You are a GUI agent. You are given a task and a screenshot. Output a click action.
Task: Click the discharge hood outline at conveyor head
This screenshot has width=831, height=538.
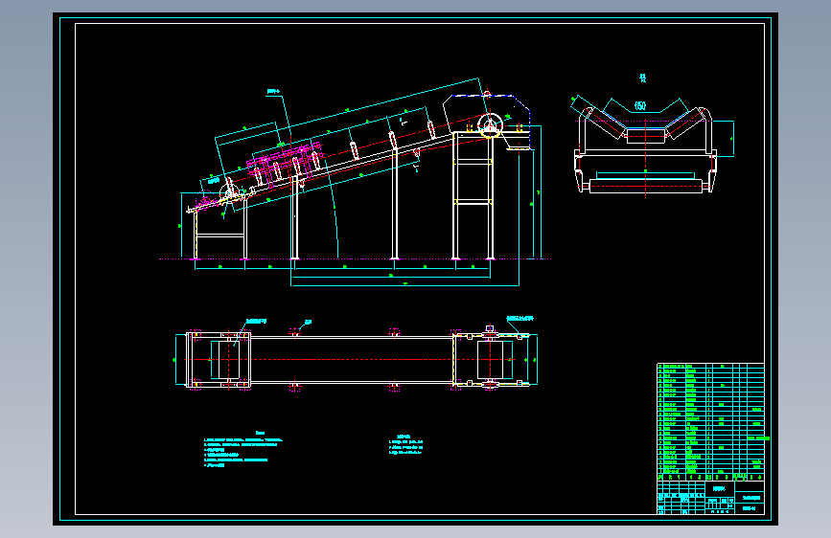(487, 122)
